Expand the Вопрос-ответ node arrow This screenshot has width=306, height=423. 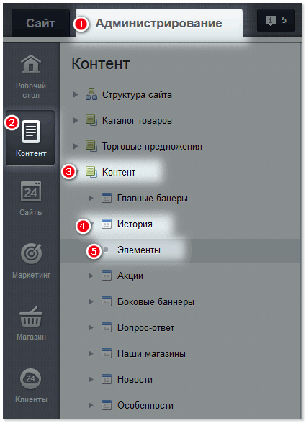91,328
